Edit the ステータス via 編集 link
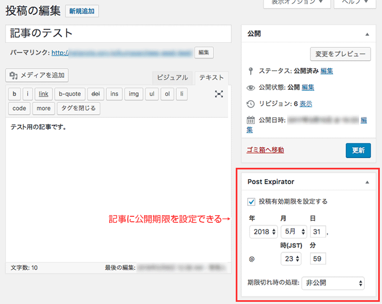 pyautogui.click(x=327, y=71)
